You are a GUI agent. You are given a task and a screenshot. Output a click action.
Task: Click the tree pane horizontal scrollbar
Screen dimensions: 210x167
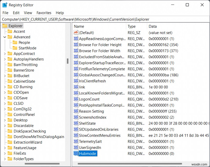point(42,164)
